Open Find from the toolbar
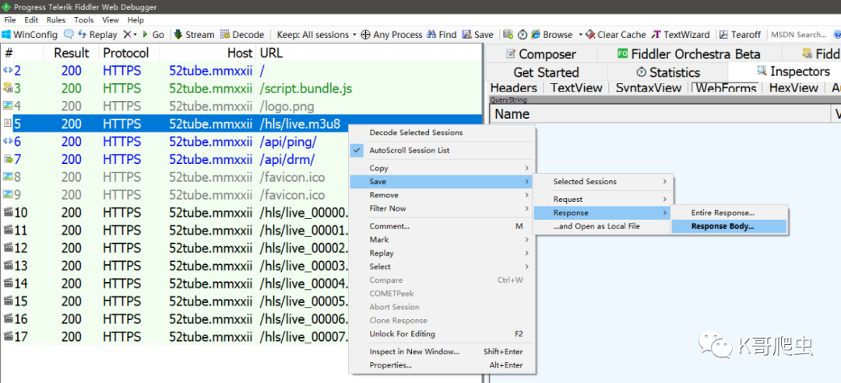Image resolution: width=841 pixels, height=383 pixels. point(442,35)
